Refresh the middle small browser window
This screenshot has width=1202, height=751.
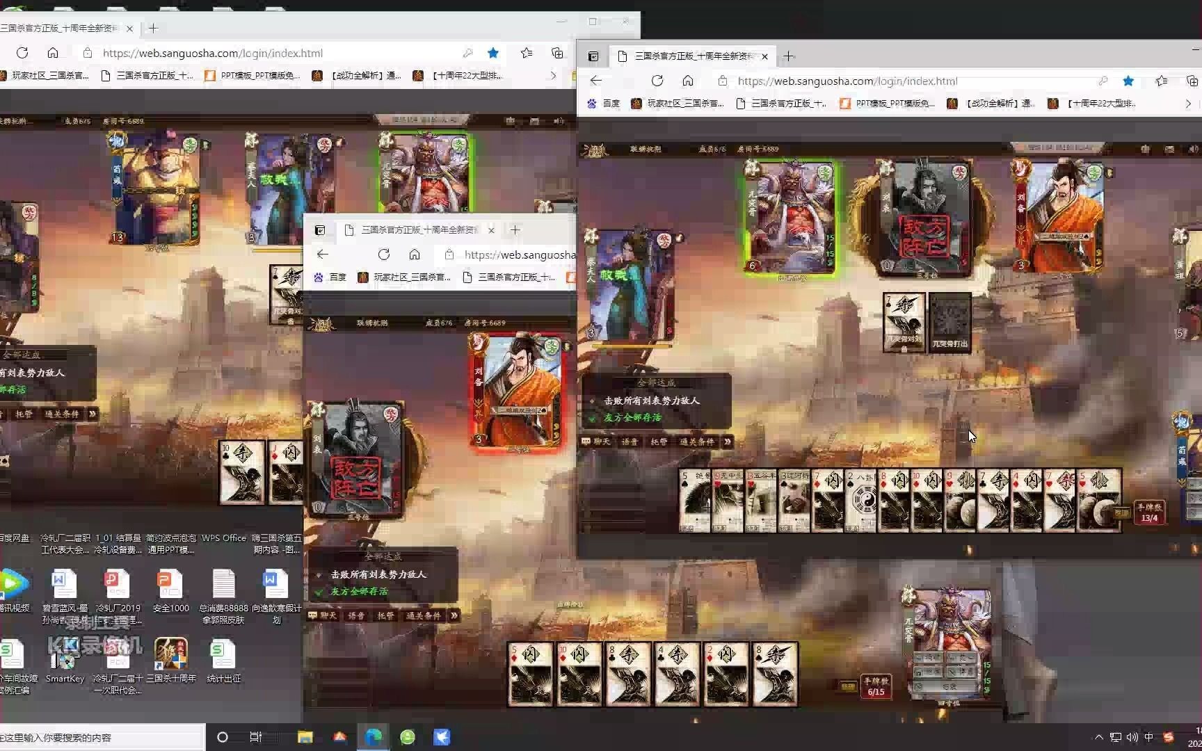click(x=383, y=255)
